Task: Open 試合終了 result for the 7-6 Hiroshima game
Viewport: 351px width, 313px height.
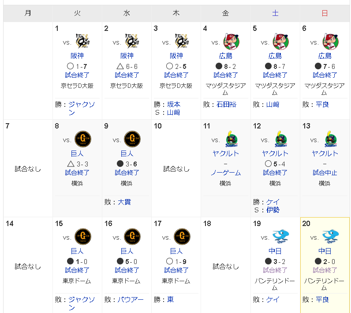Action: pos(325,75)
